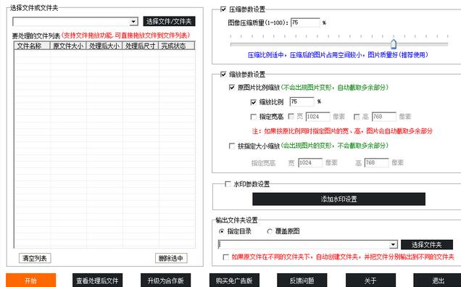This screenshot has width=461, height=287.
Task: Click the compression quality slider handle
Action: pyautogui.click(x=394, y=44)
